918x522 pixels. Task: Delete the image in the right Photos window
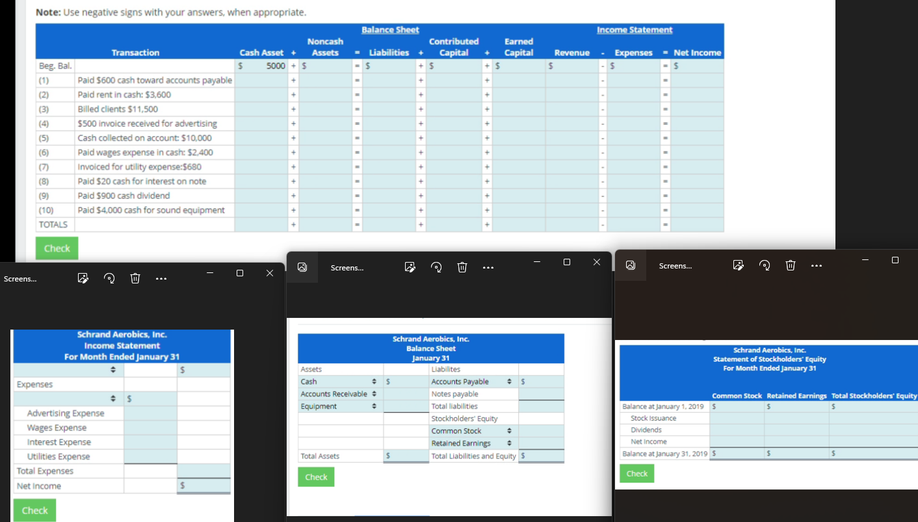[x=791, y=265]
